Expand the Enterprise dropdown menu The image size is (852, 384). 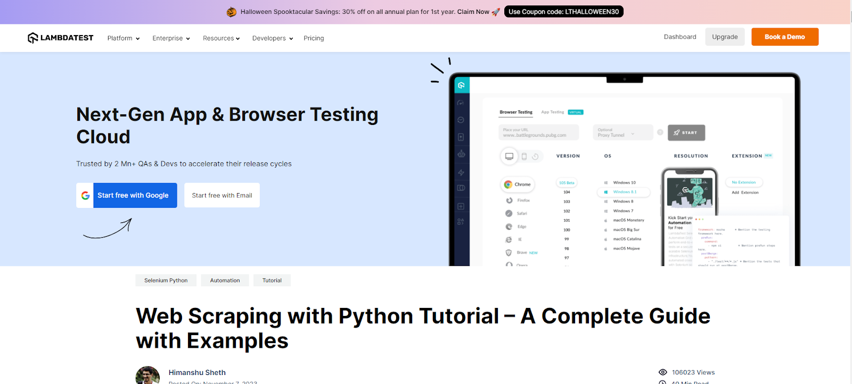[171, 38]
